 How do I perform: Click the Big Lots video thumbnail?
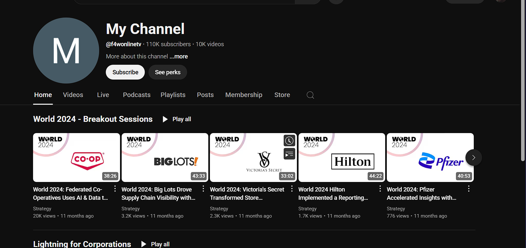point(165,158)
